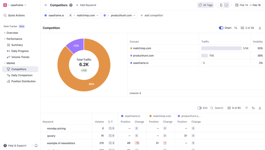Viewport: 265px width, 150px height.
Task: Toggle the Chart switch off
Action: 221,28
